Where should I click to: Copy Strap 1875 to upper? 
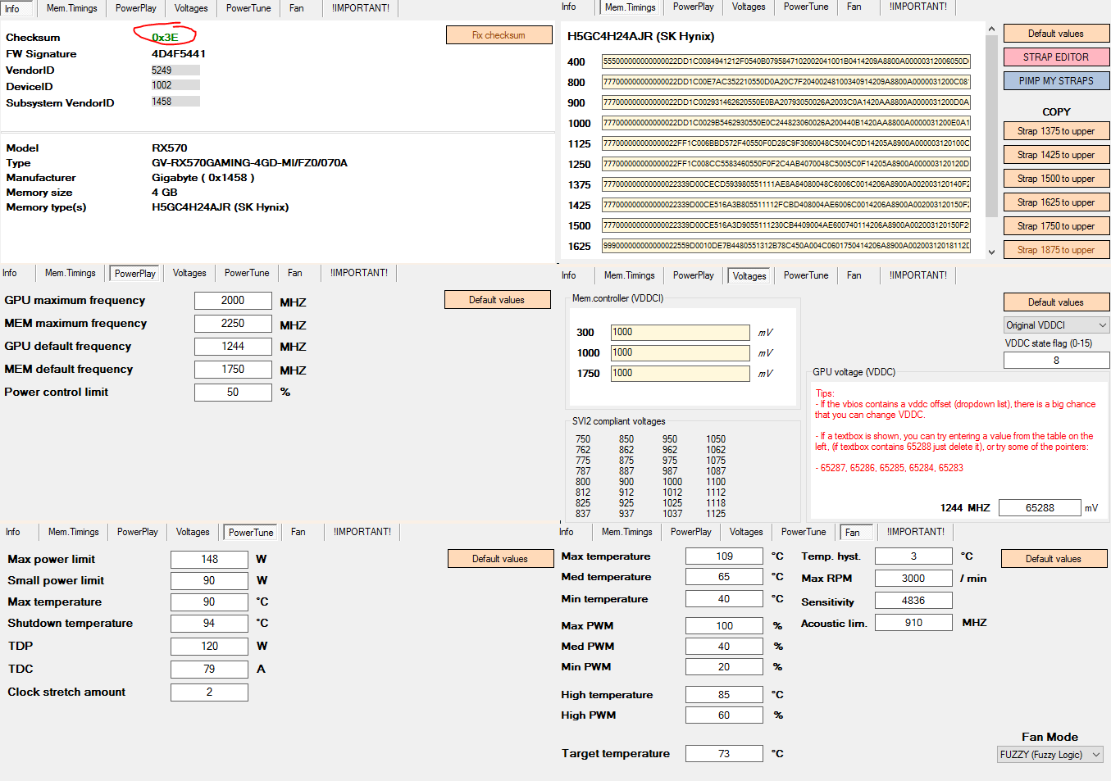[1056, 250]
